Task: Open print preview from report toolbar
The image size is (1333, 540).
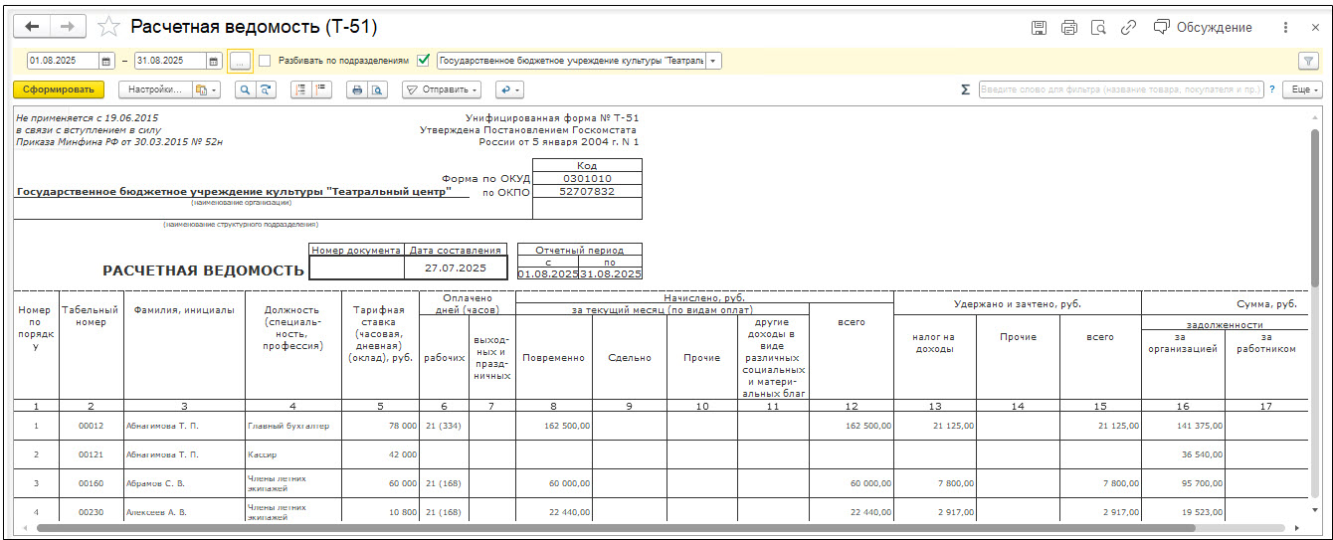Action: click(377, 90)
